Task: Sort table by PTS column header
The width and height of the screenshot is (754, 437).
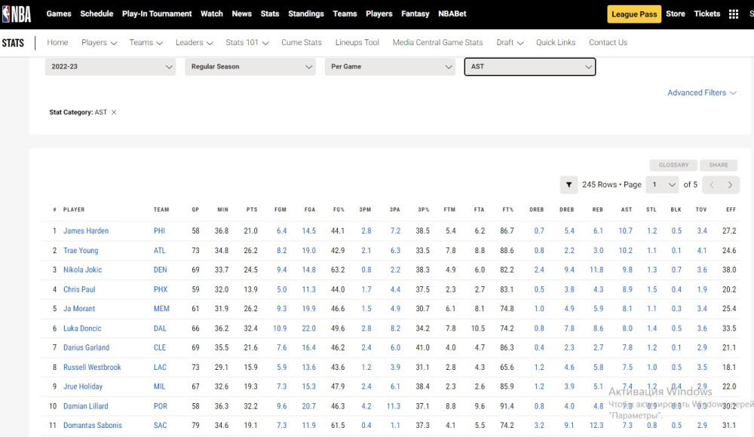Action: (252, 209)
